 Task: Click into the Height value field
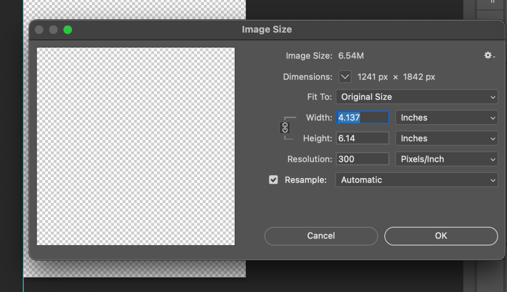(362, 139)
